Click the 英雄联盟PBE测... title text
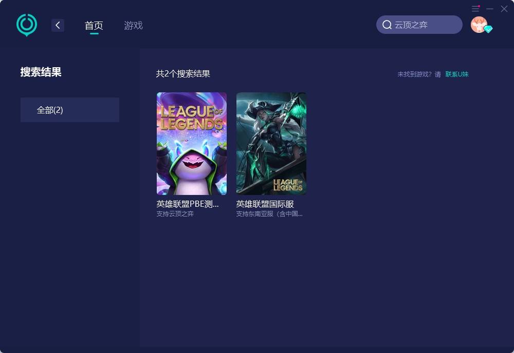The image size is (514, 353). (188, 204)
